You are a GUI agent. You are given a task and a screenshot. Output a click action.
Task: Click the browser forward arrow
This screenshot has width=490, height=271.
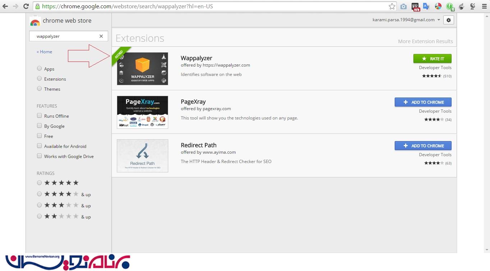coord(15,6)
